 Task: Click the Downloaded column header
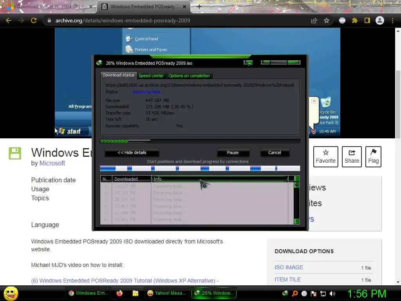pyautogui.click(x=132, y=179)
